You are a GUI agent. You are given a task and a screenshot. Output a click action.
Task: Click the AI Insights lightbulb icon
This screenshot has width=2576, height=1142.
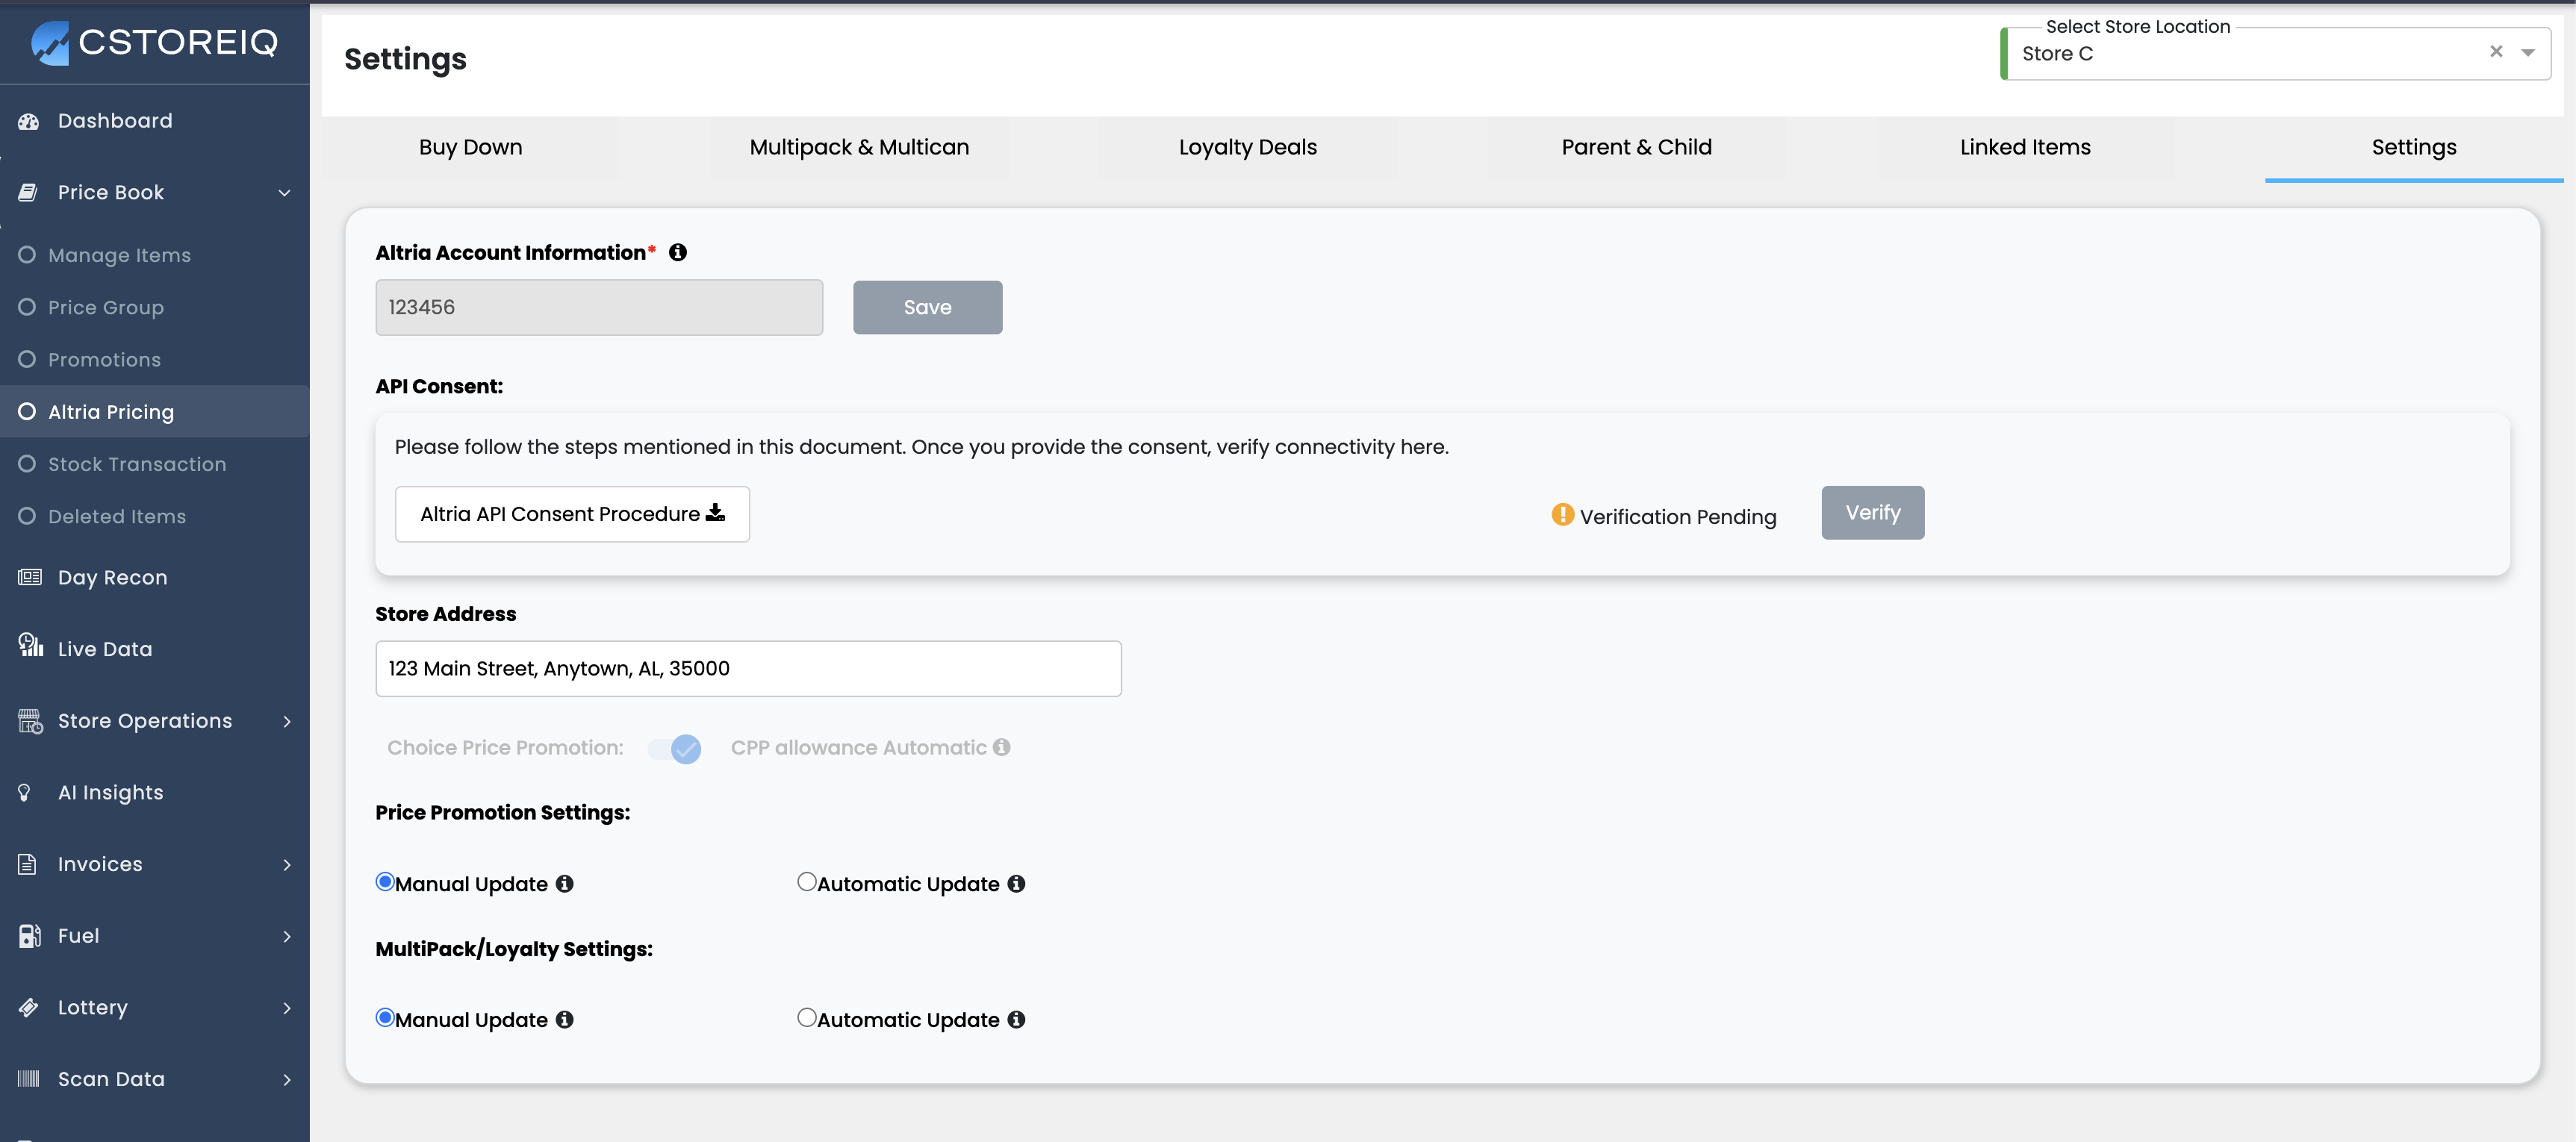(x=25, y=792)
